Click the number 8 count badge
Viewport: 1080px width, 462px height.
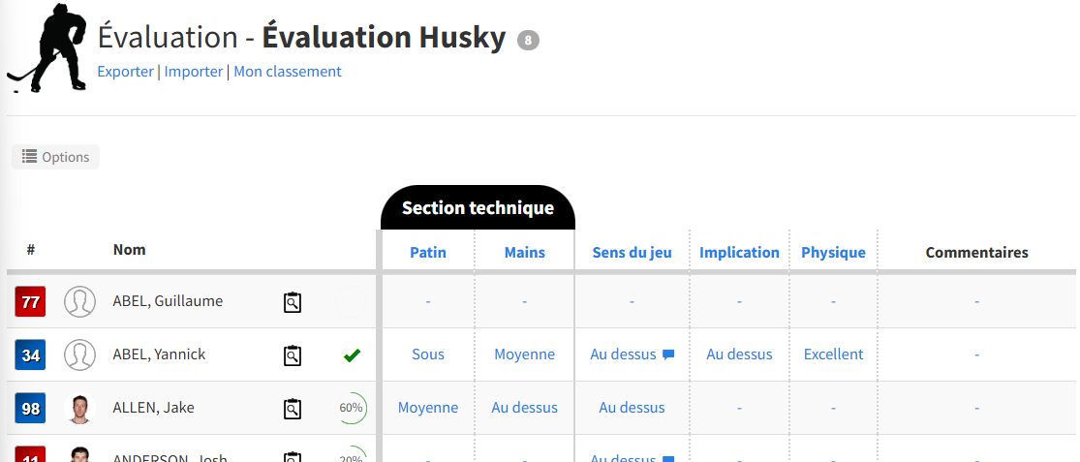click(528, 41)
